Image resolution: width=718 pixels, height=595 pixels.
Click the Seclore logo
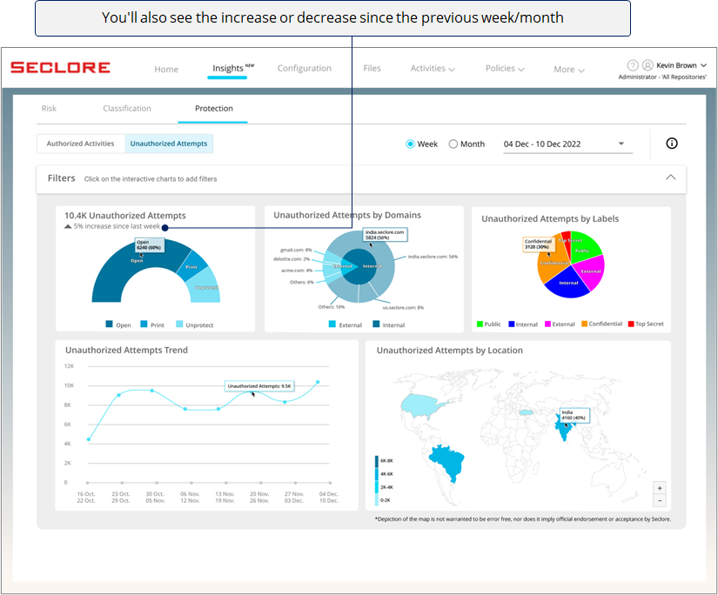[60, 68]
